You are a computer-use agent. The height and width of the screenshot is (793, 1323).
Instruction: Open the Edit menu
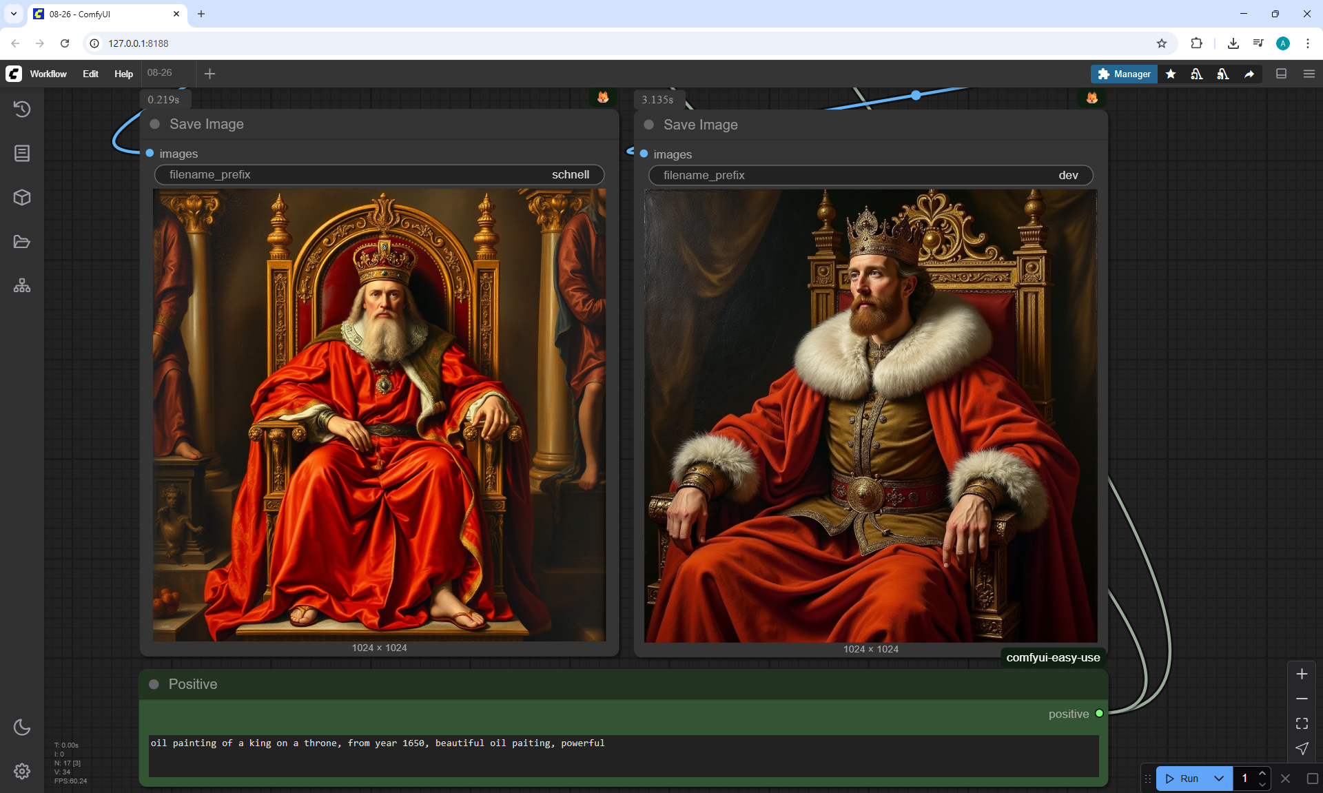click(90, 74)
